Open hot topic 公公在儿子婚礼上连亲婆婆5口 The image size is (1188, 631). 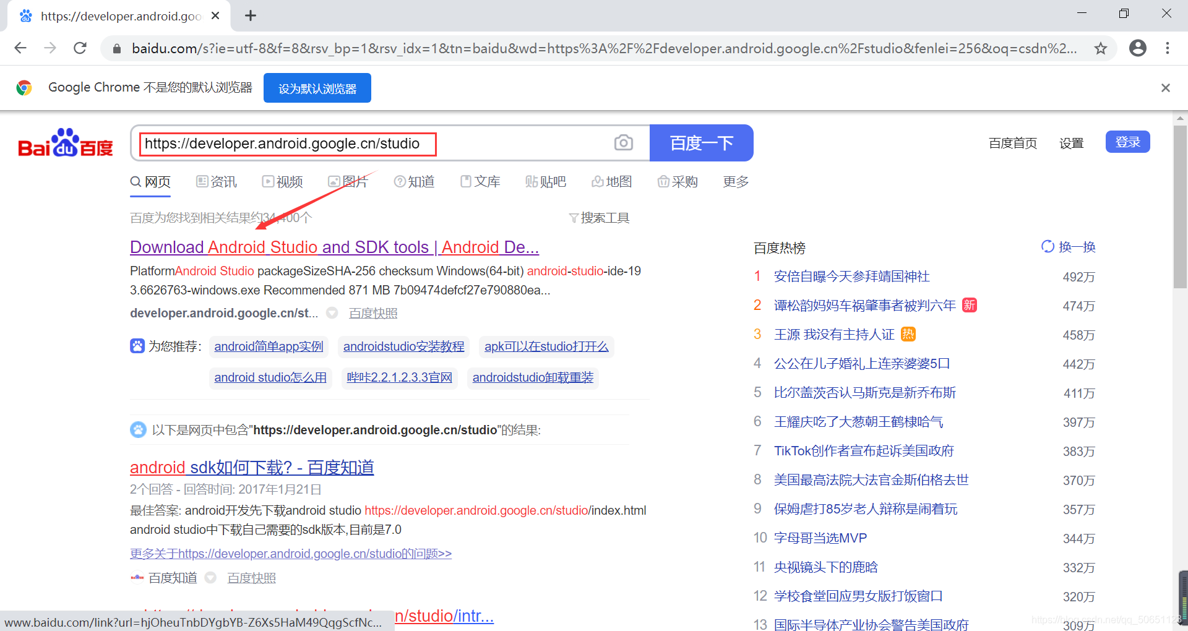click(x=862, y=364)
